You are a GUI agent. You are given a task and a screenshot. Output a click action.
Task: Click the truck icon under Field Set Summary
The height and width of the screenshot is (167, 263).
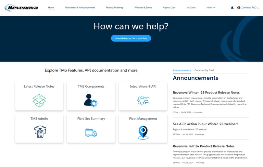91,133
